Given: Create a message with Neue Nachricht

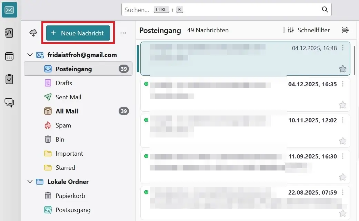Looking at the screenshot, I should coord(78,33).
